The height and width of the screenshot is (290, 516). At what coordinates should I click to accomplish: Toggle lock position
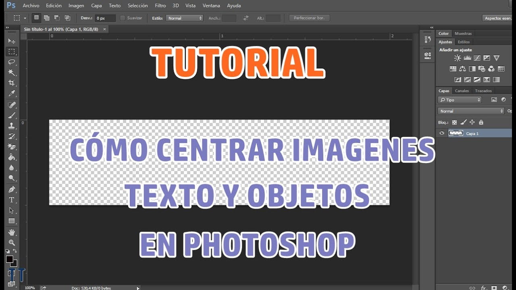click(x=472, y=122)
